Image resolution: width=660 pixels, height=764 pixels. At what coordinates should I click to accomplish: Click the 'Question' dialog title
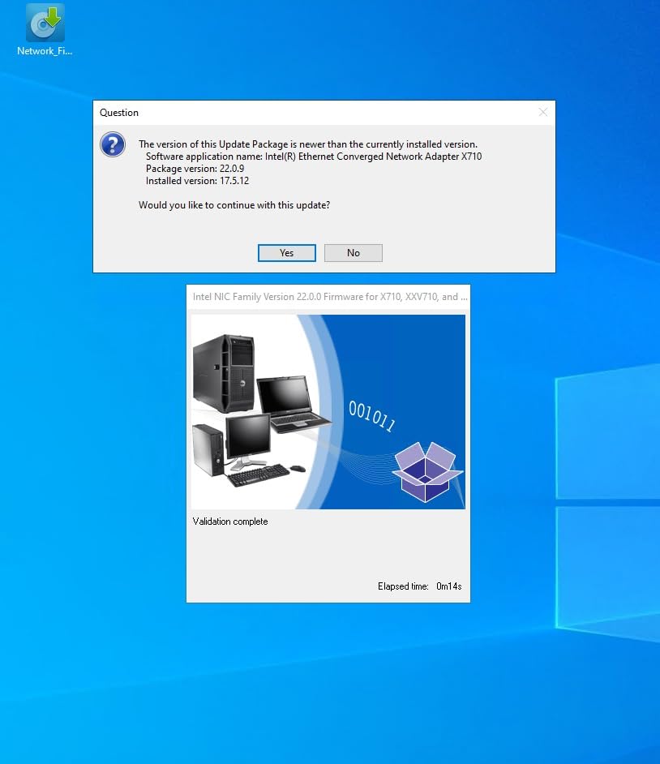coord(119,113)
